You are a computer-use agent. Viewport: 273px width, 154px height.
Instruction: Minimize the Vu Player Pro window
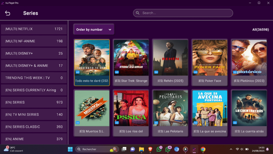click(250, 3)
